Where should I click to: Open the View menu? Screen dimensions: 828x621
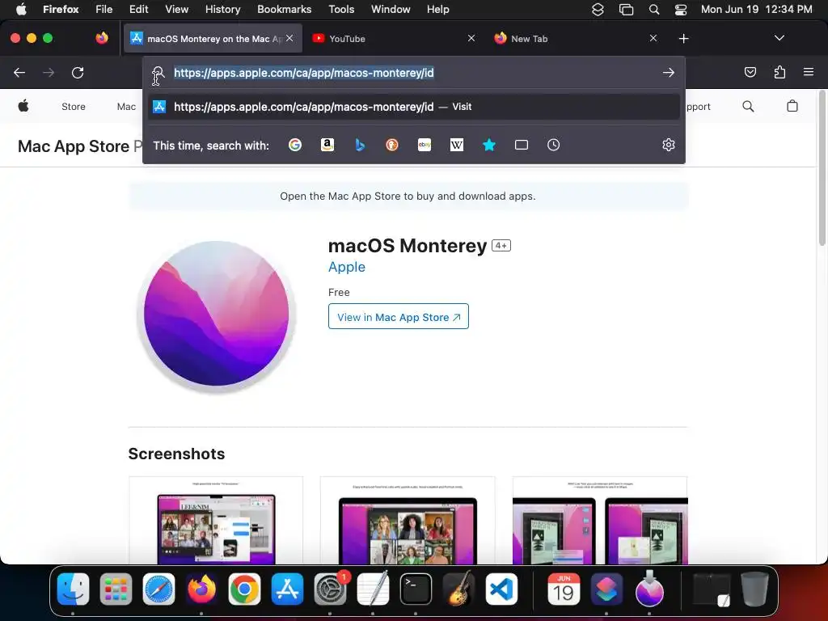[x=176, y=10]
